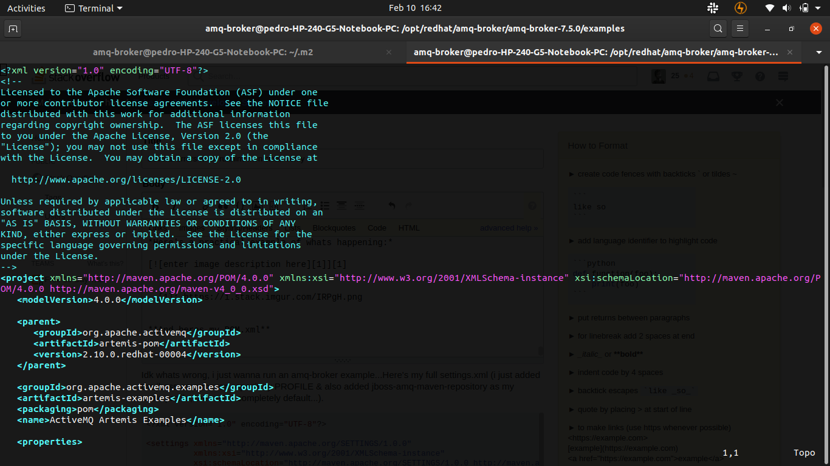Click the '"AS IS" BASIS, WITHOUT WARRANTIES' line
The height and width of the screenshot is (466, 830).
[148, 223]
